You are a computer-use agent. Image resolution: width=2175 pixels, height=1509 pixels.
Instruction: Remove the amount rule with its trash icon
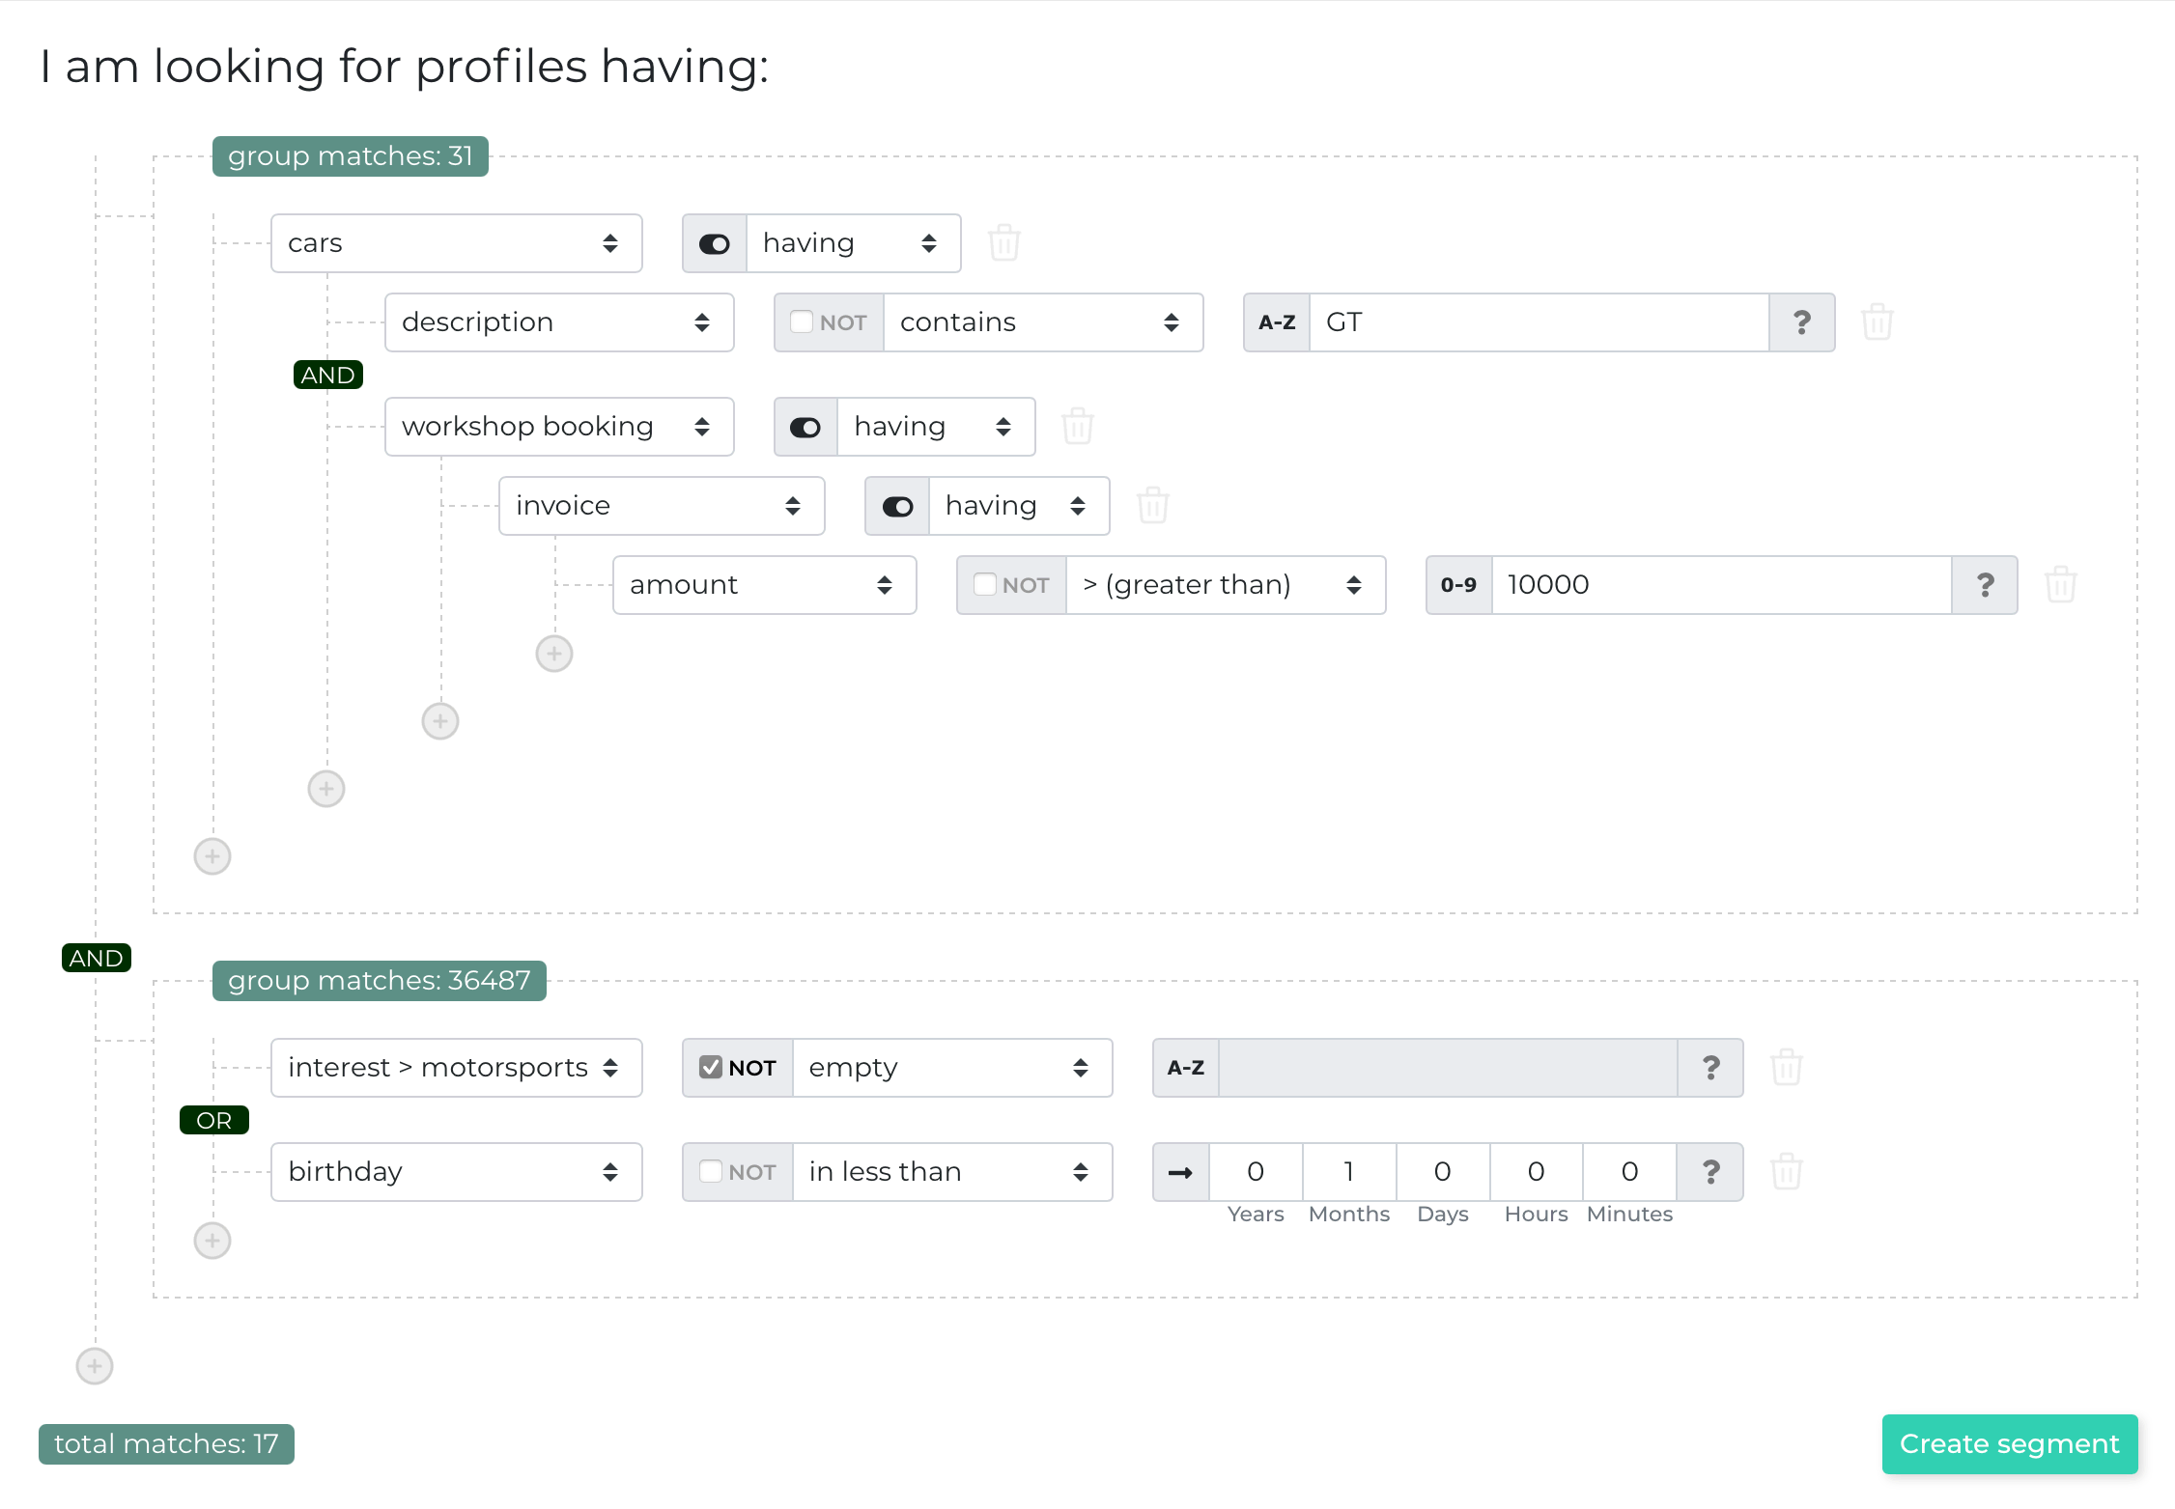coord(2060,584)
